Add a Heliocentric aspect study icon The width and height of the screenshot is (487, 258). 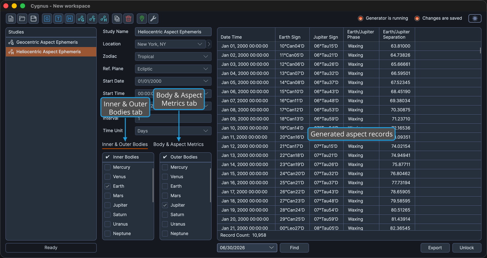tap(104, 19)
